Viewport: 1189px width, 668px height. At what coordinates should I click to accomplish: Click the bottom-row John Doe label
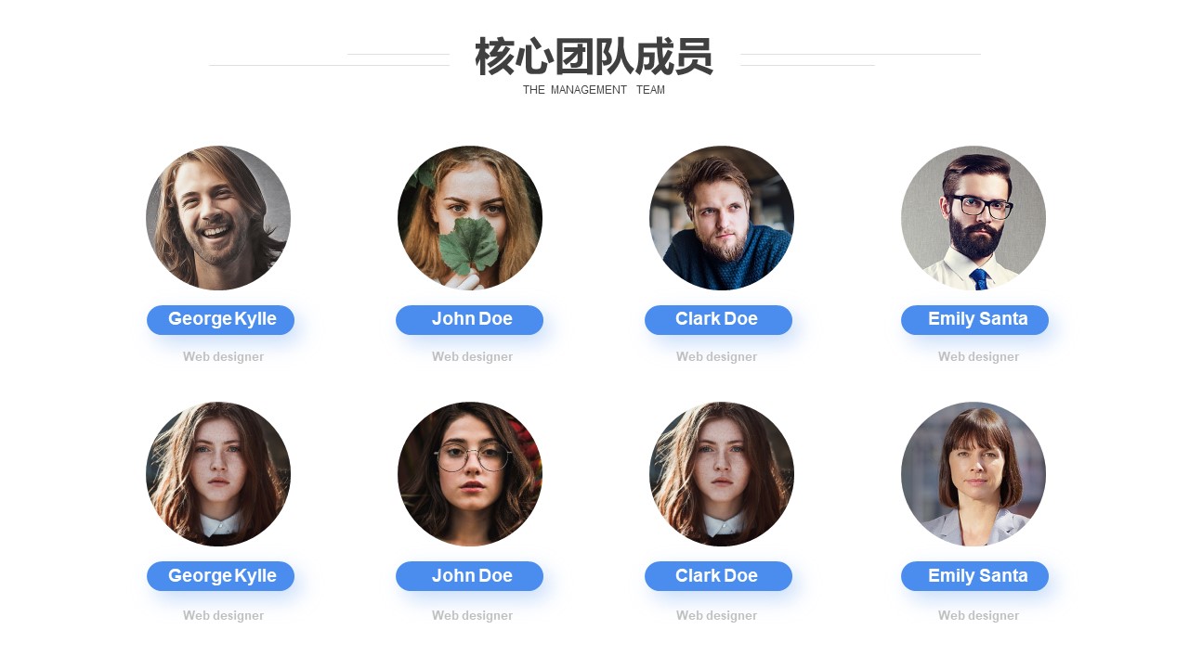[x=470, y=576]
